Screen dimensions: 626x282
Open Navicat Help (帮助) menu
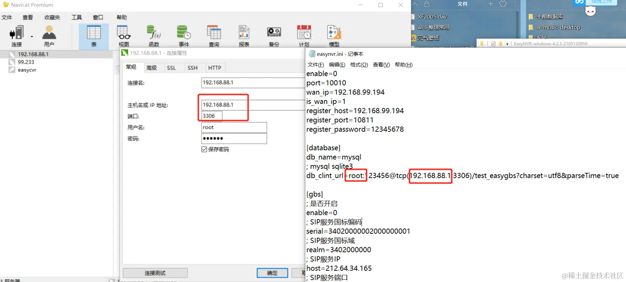point(122,17)
